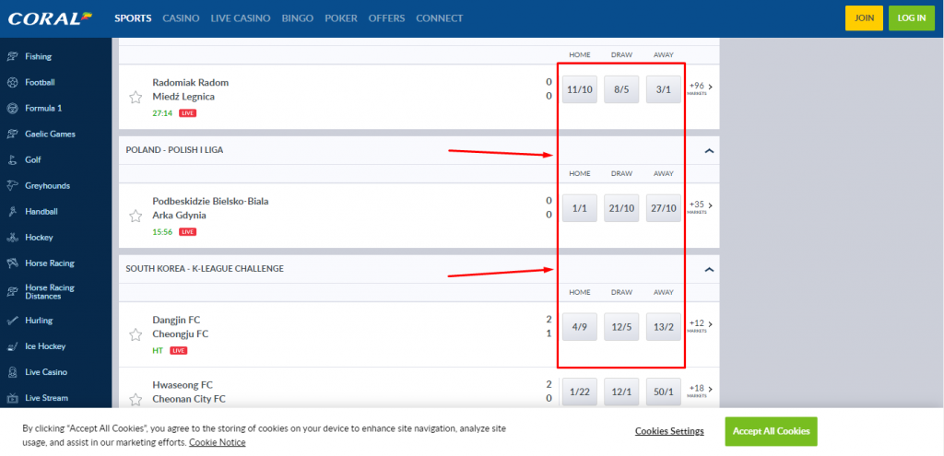Star the Dangjin FC vs Cheongju FC match
This screenshot has width=944, height=456.
point(136,334)
